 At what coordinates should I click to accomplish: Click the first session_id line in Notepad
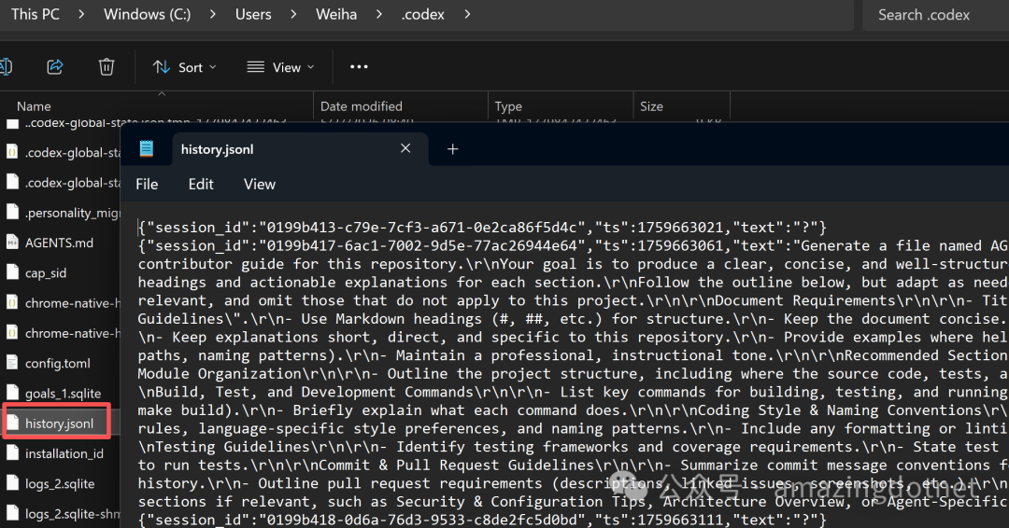click(482, 228)
